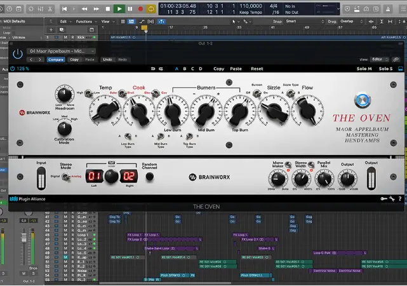Click the Solo M button

coord(364,69)
